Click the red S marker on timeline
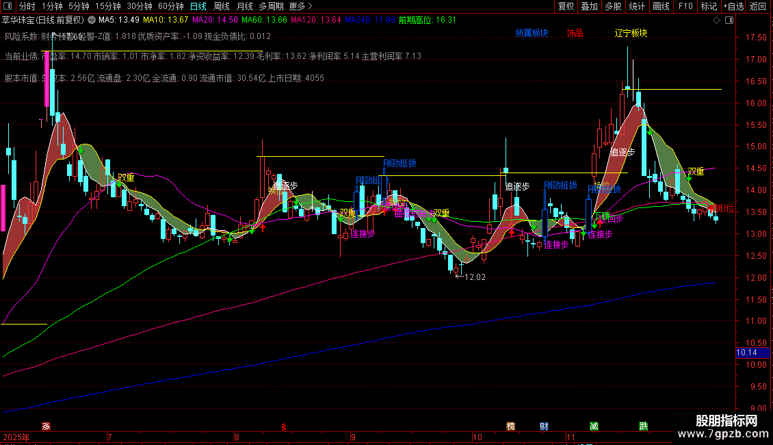Viewport: 773px width, 445px height. [283, 427]
